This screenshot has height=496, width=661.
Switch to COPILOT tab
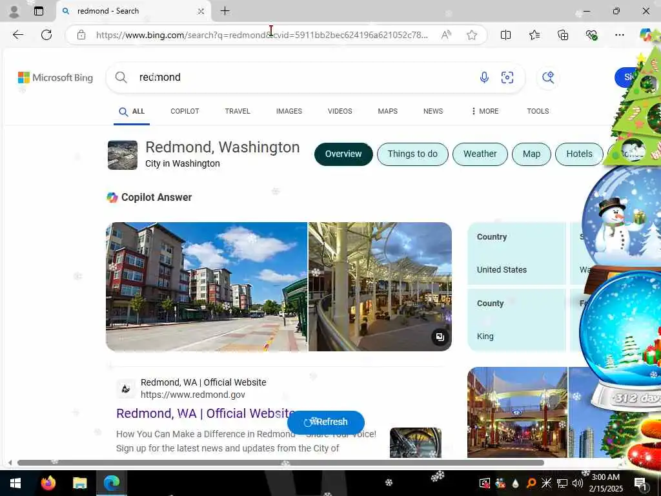click(185, 111)
